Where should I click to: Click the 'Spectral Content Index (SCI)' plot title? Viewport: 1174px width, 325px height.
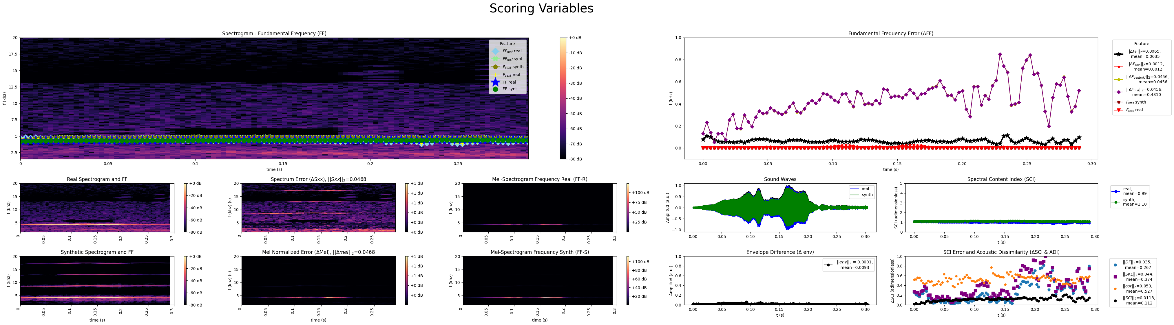1001,179
